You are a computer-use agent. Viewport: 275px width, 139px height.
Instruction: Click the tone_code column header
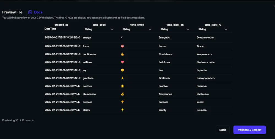(x=99, y=25)
